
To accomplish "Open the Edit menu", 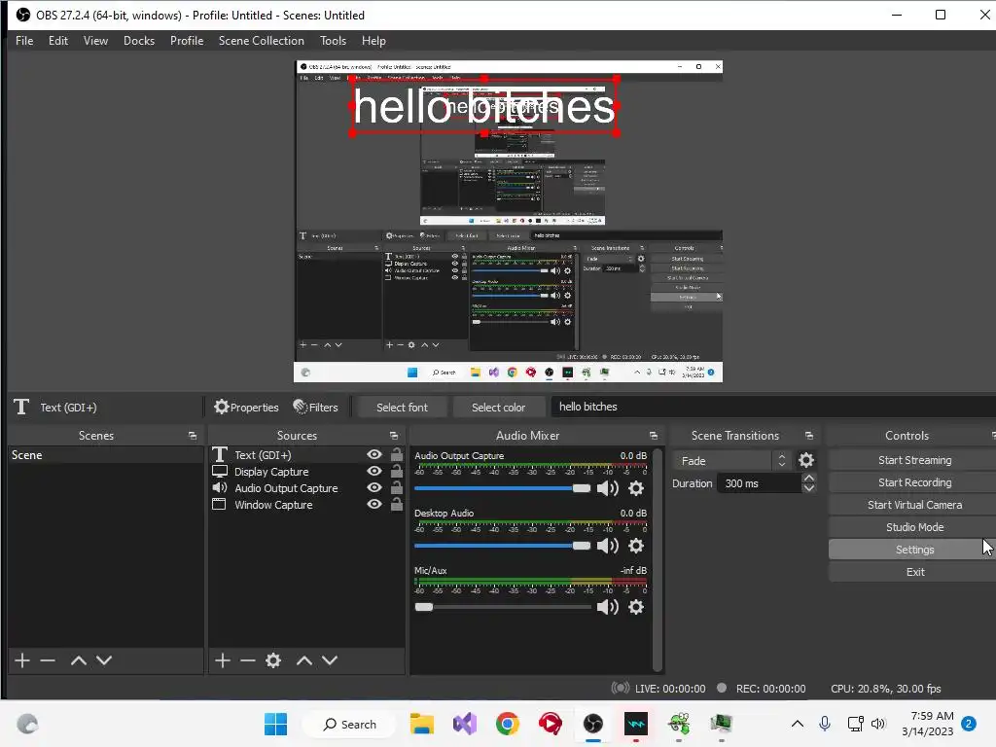I will pyautogui.click(x=57, y=41).
